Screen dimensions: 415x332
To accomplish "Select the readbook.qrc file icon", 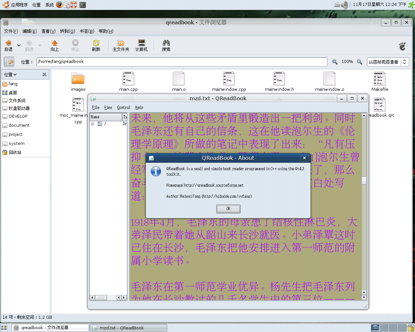I will click(x=380, y=104).
